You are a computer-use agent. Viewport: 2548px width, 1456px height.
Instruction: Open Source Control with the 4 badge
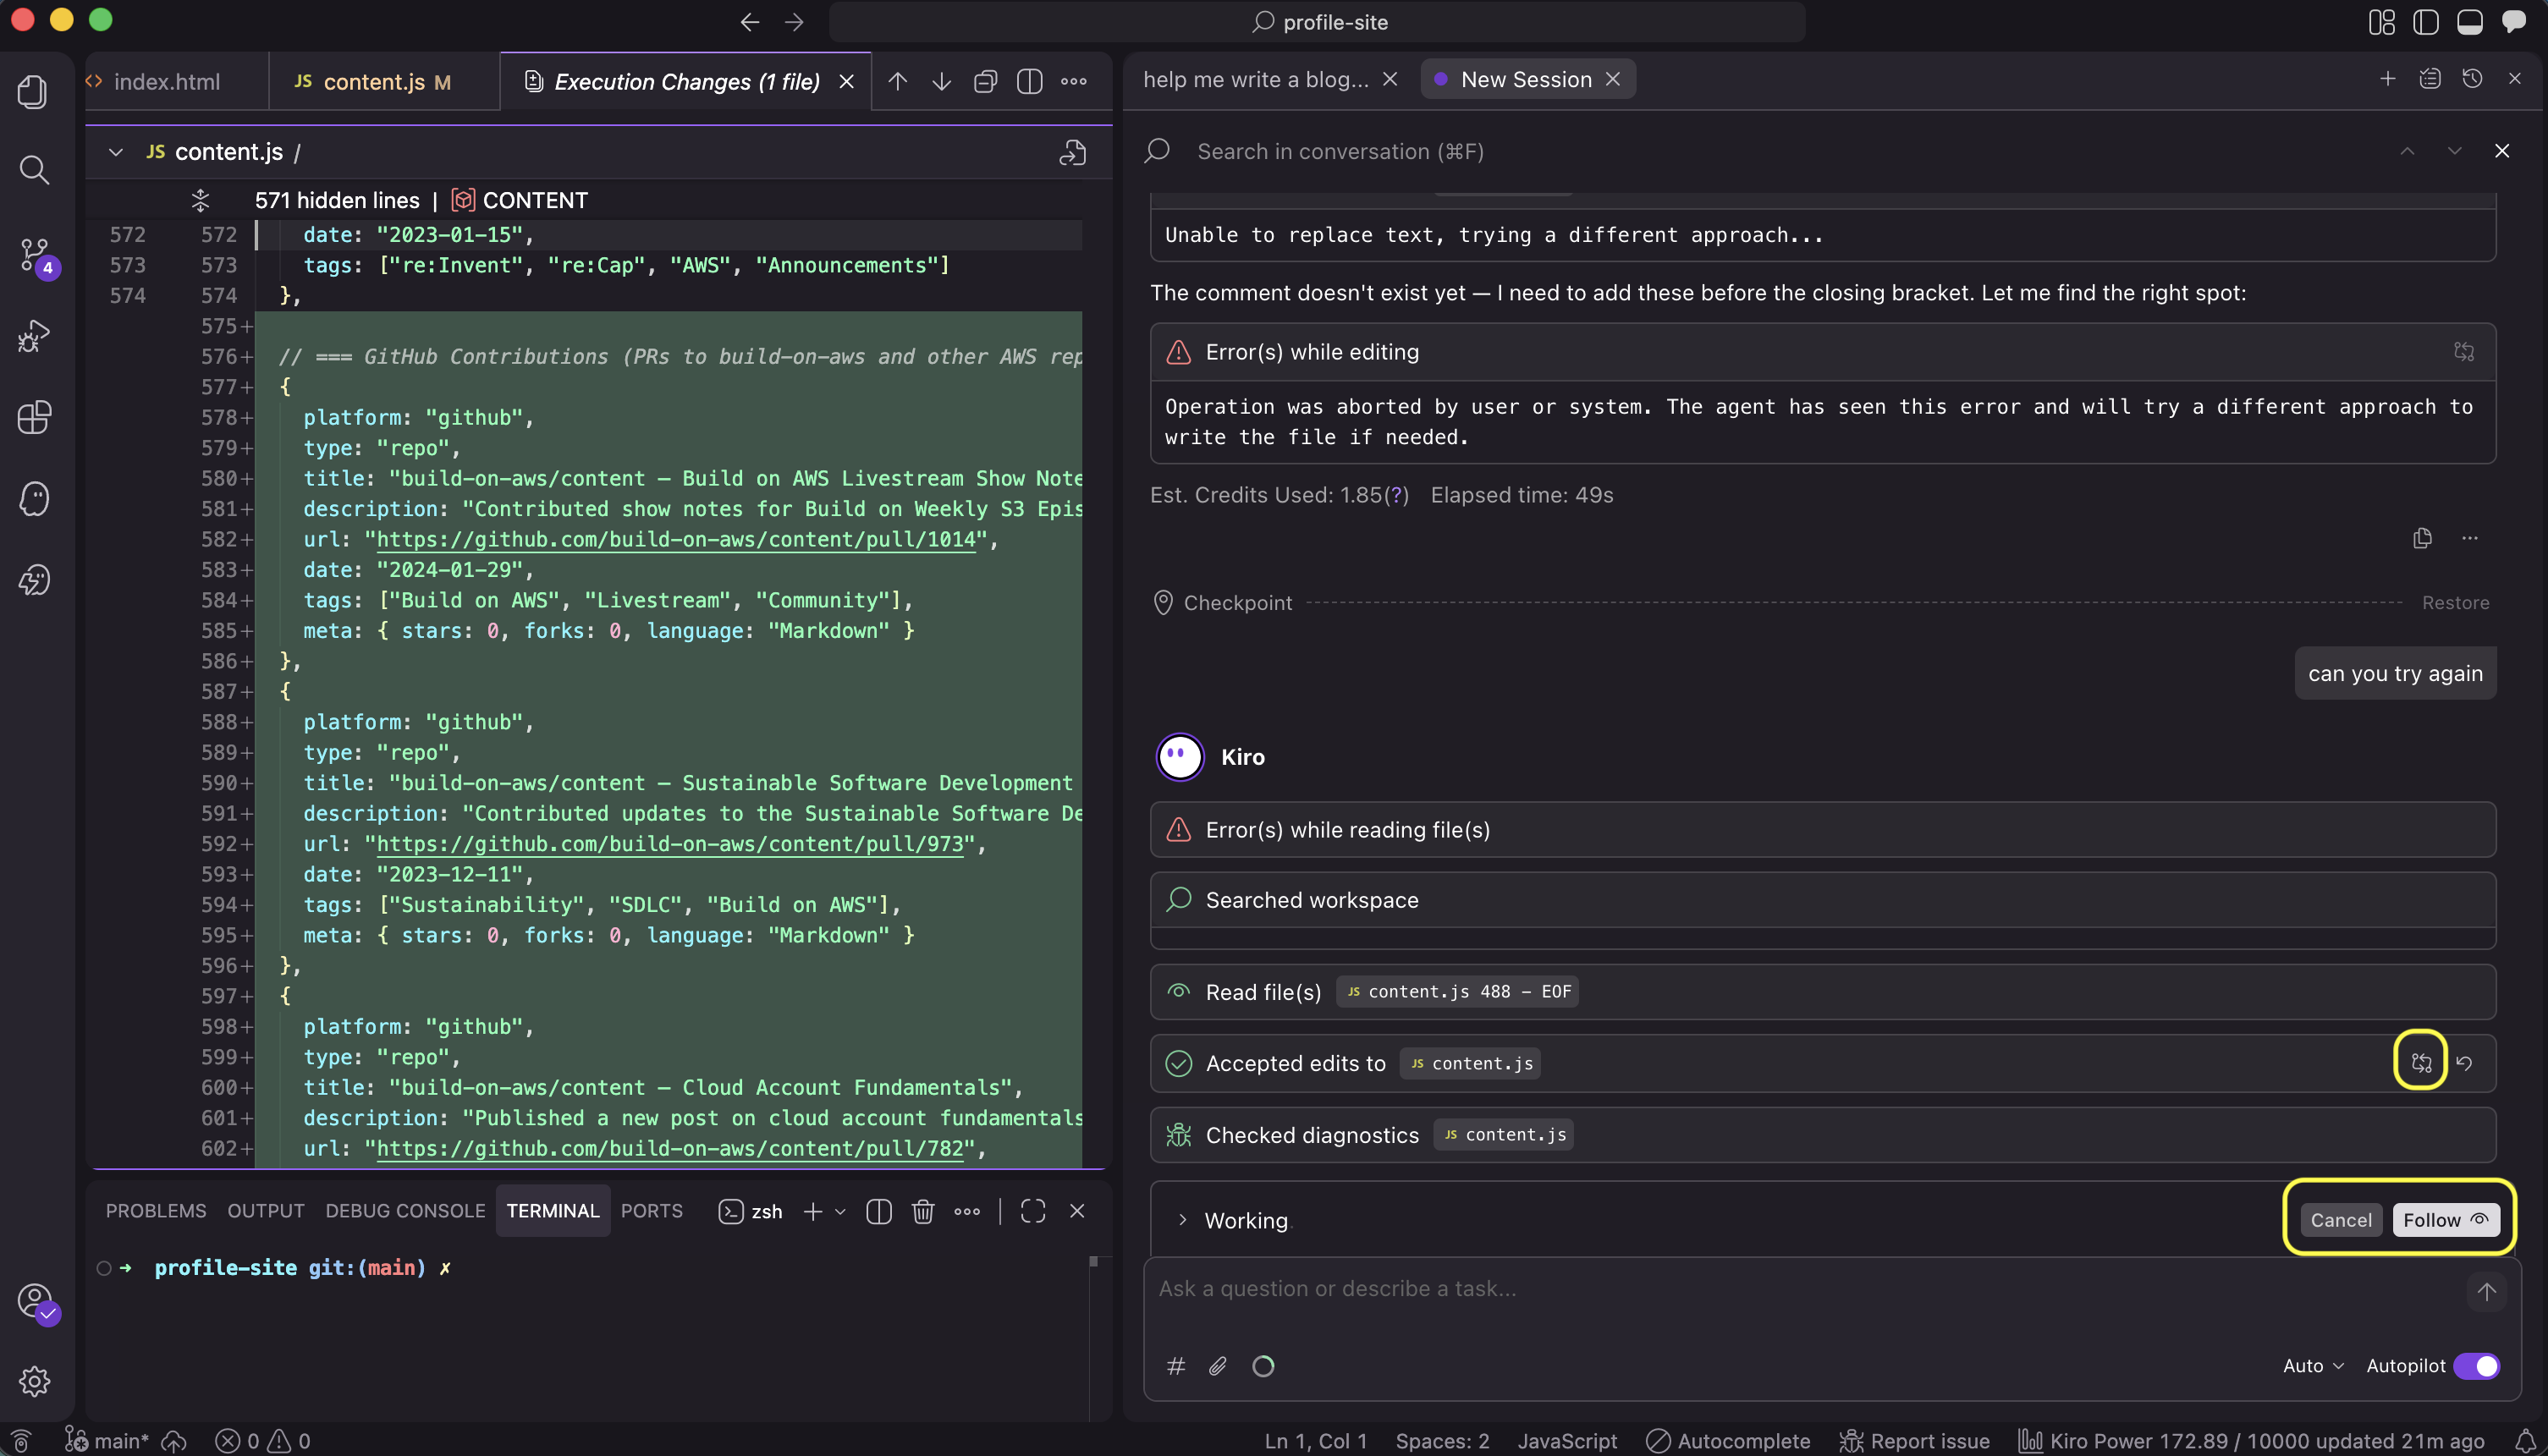click(x=36, y=256)
